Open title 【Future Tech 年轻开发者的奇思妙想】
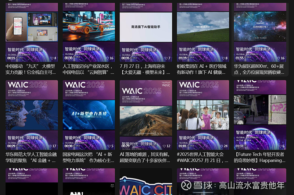 coord(259,157)
